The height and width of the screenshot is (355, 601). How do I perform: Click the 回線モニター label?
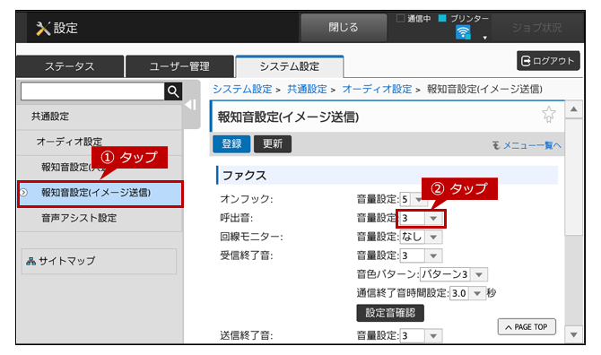coord(251,237)
